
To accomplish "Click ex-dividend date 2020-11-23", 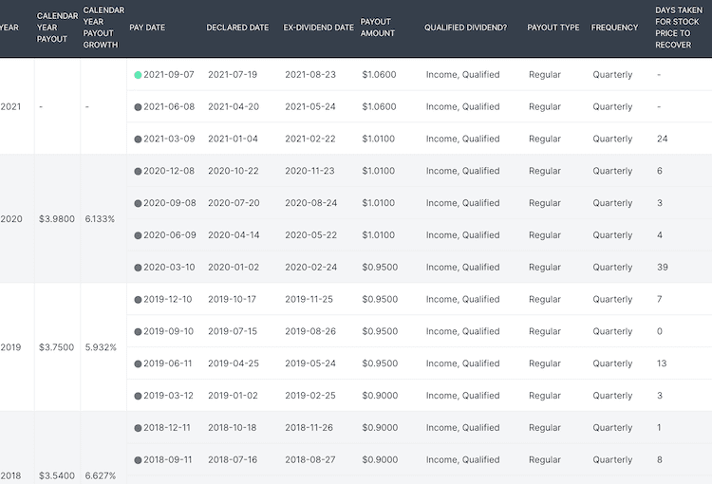I will tap(309, 171).
